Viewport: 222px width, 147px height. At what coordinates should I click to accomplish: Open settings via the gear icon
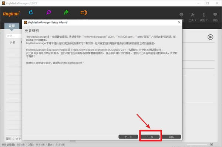(x=181, y=15)
